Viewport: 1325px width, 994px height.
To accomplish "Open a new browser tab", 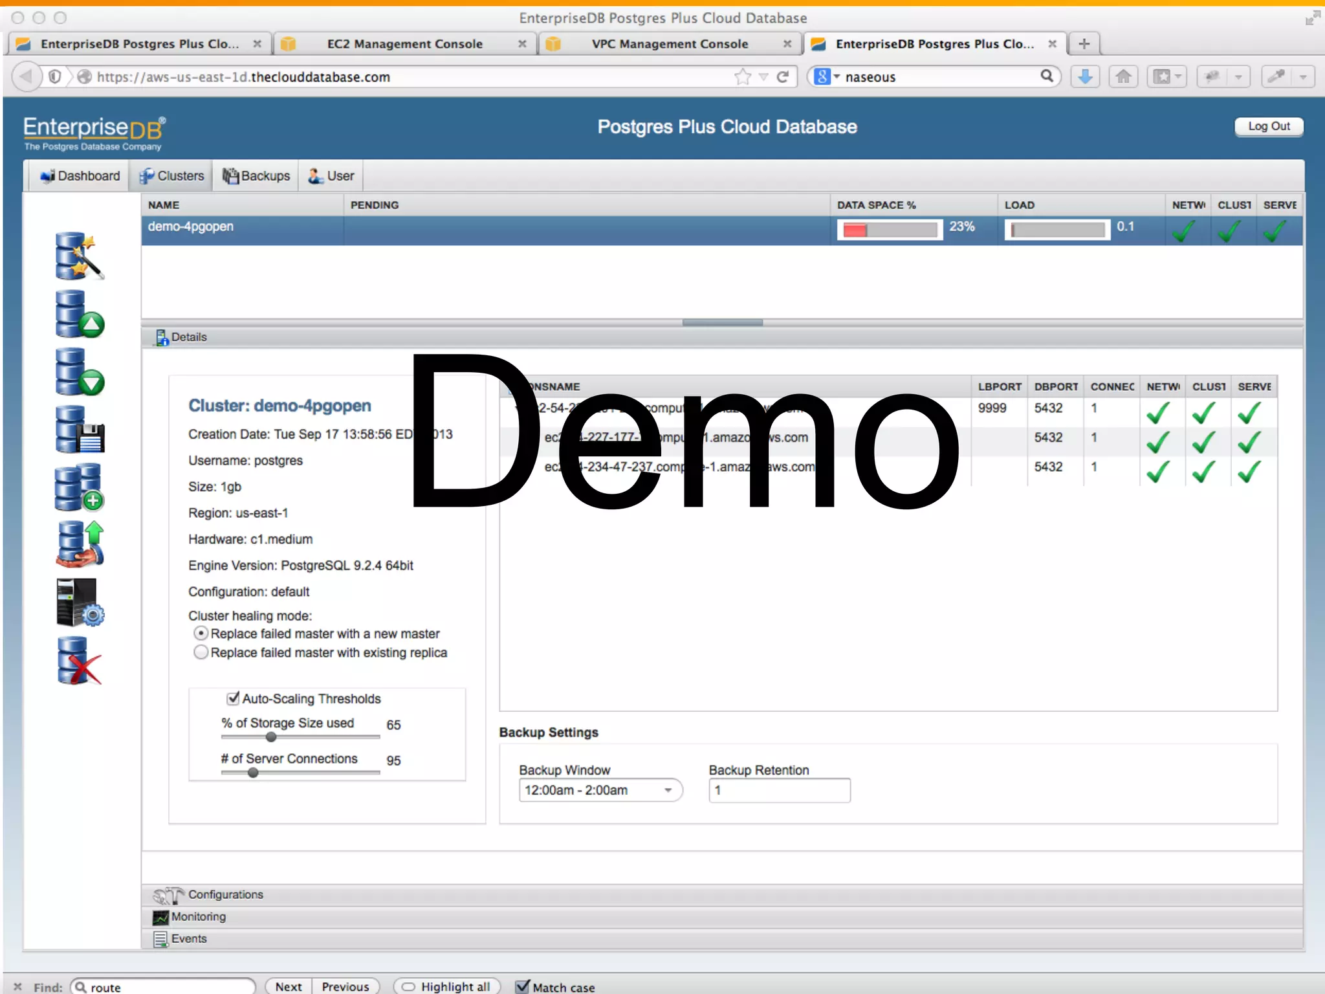I will pyautogui.click(x=1084, y=43).
